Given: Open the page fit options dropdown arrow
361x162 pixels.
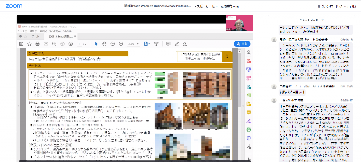Looking at the screenshot, I should 149,44.
